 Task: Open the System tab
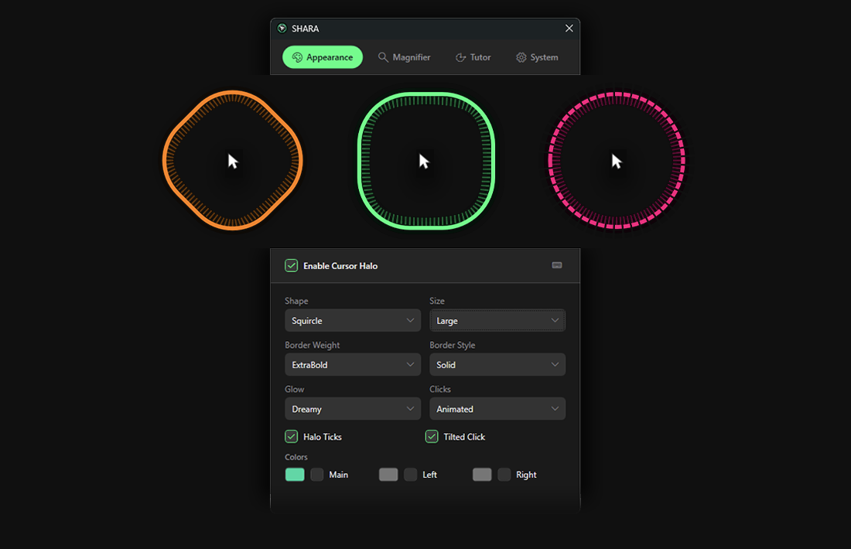point(538,57)
